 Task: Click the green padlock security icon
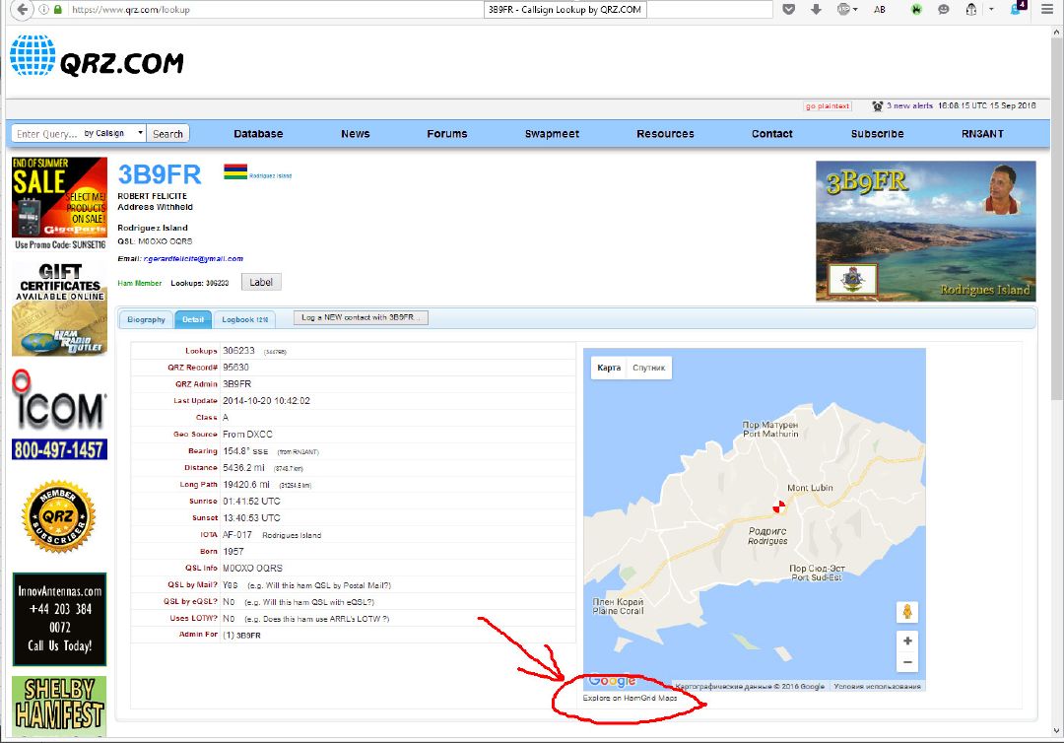(58, 10)
